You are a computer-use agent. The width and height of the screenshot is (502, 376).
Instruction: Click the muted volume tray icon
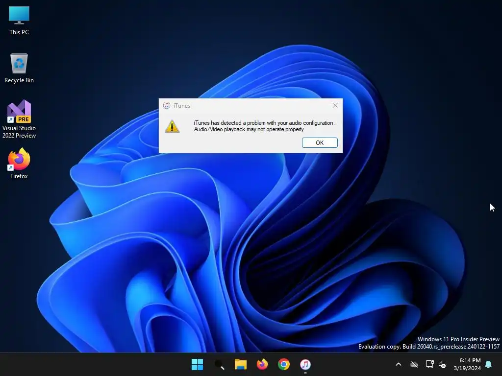442,364
